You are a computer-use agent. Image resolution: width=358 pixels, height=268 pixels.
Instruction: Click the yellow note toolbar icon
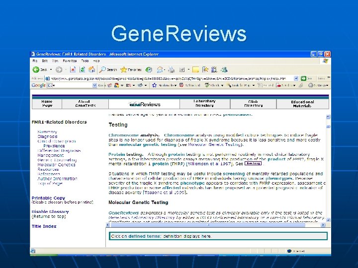[196, 70]
